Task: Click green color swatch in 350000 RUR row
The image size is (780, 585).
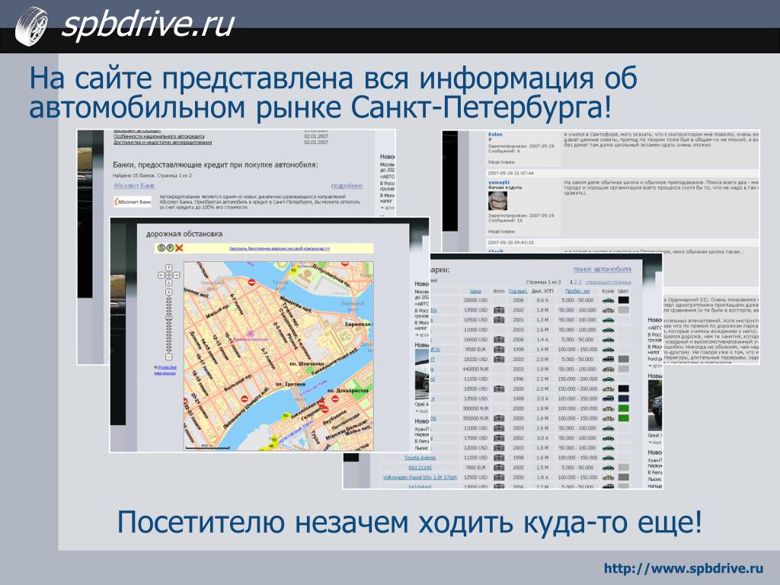Action: tap(623, 418)
